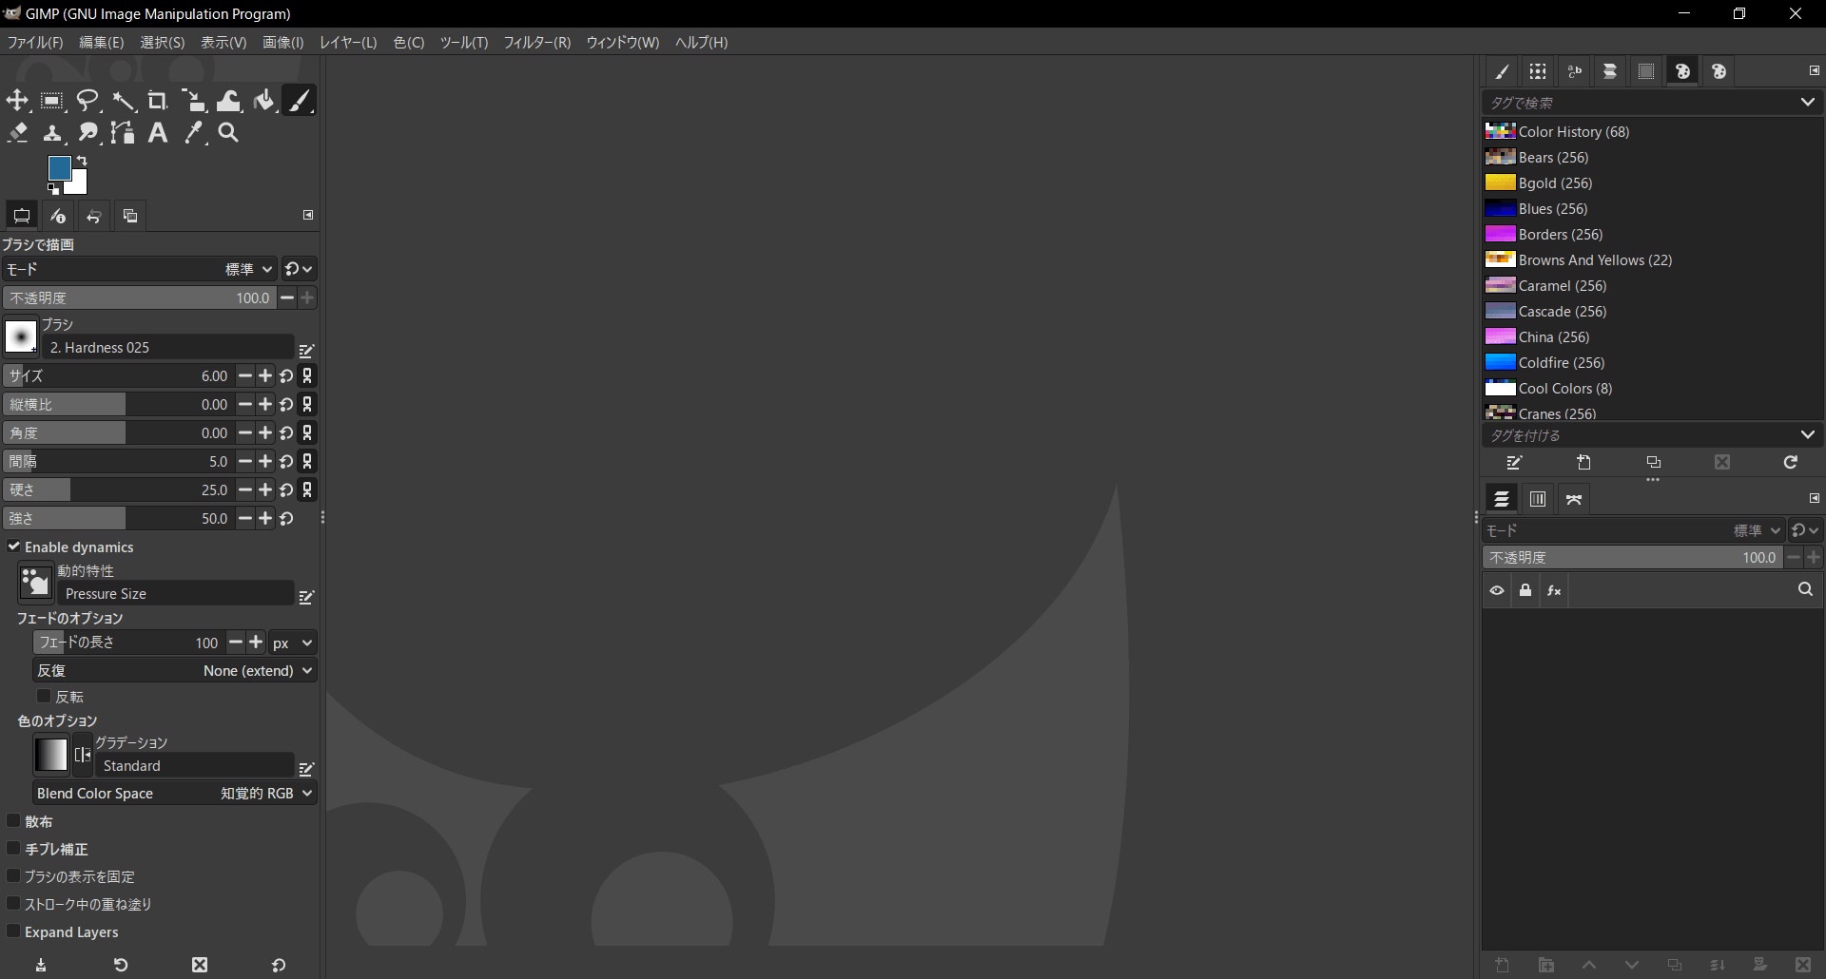Open the フィルター(R) menu
Image resolution: width=1826 pixels, height=979 pixels.
pyautogui.click(x=536, y=43)
